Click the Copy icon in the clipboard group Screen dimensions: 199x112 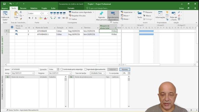[21, 16]
